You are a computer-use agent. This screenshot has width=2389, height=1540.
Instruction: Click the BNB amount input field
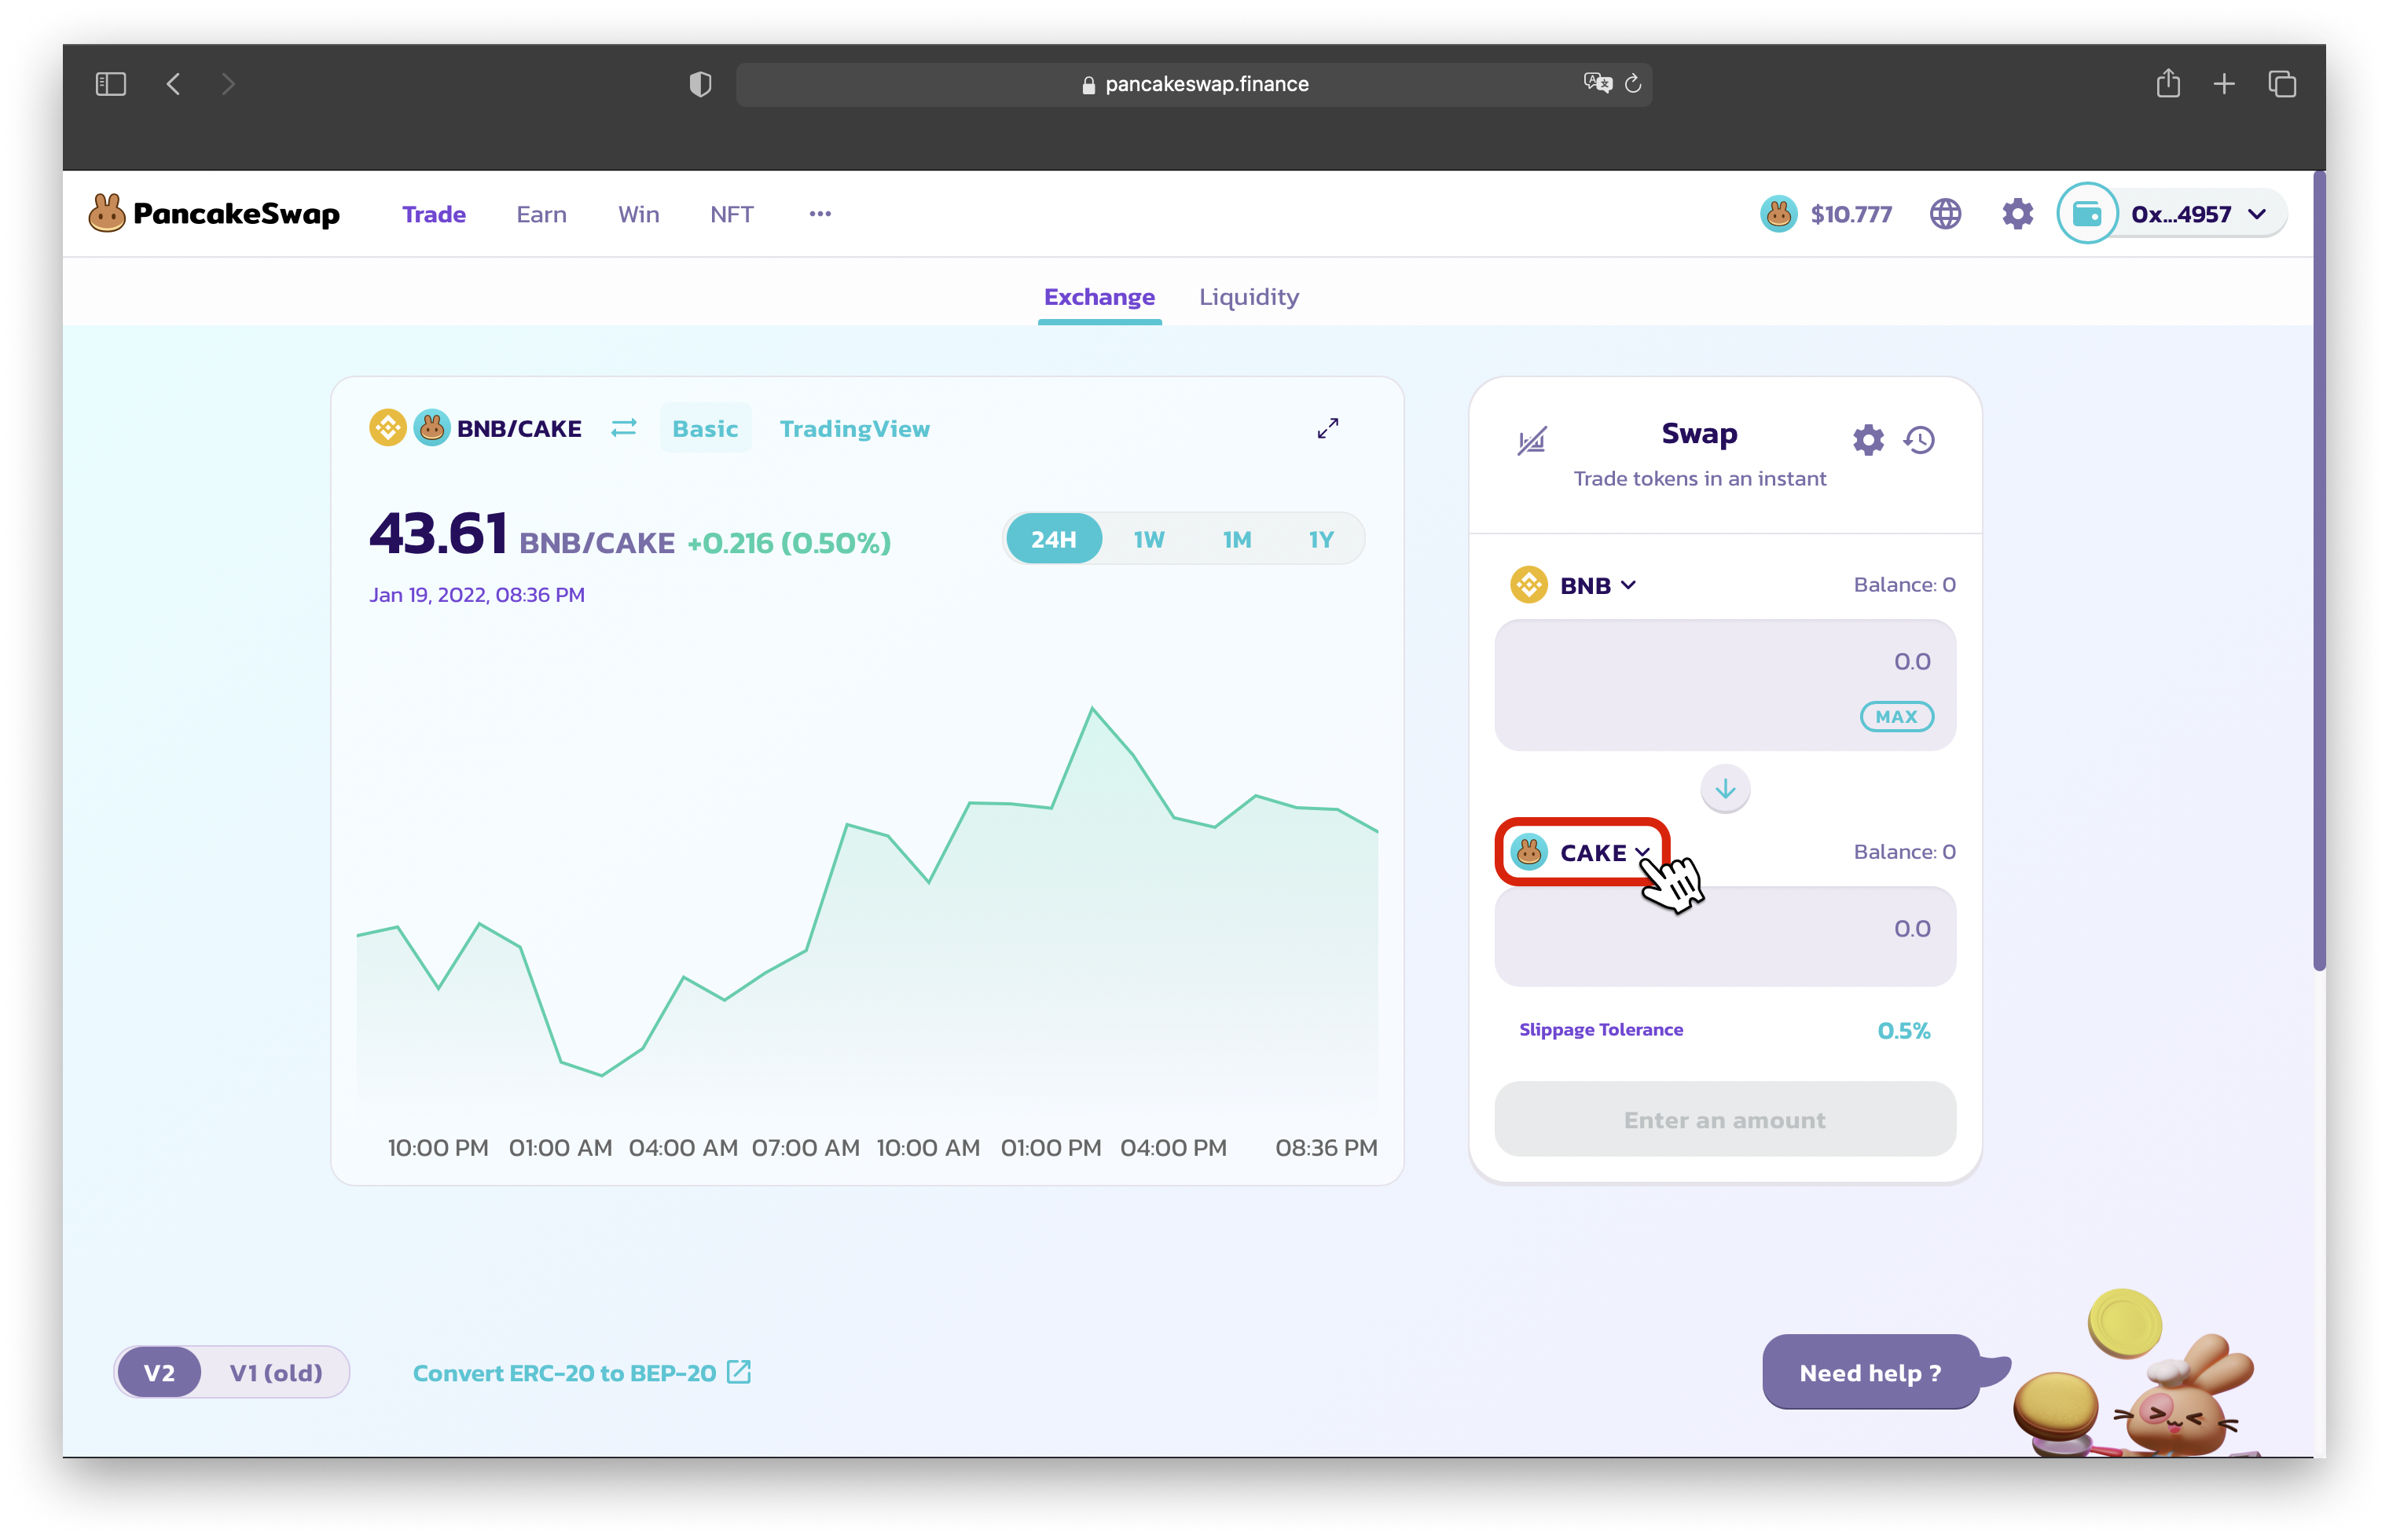pos(1724,685)
